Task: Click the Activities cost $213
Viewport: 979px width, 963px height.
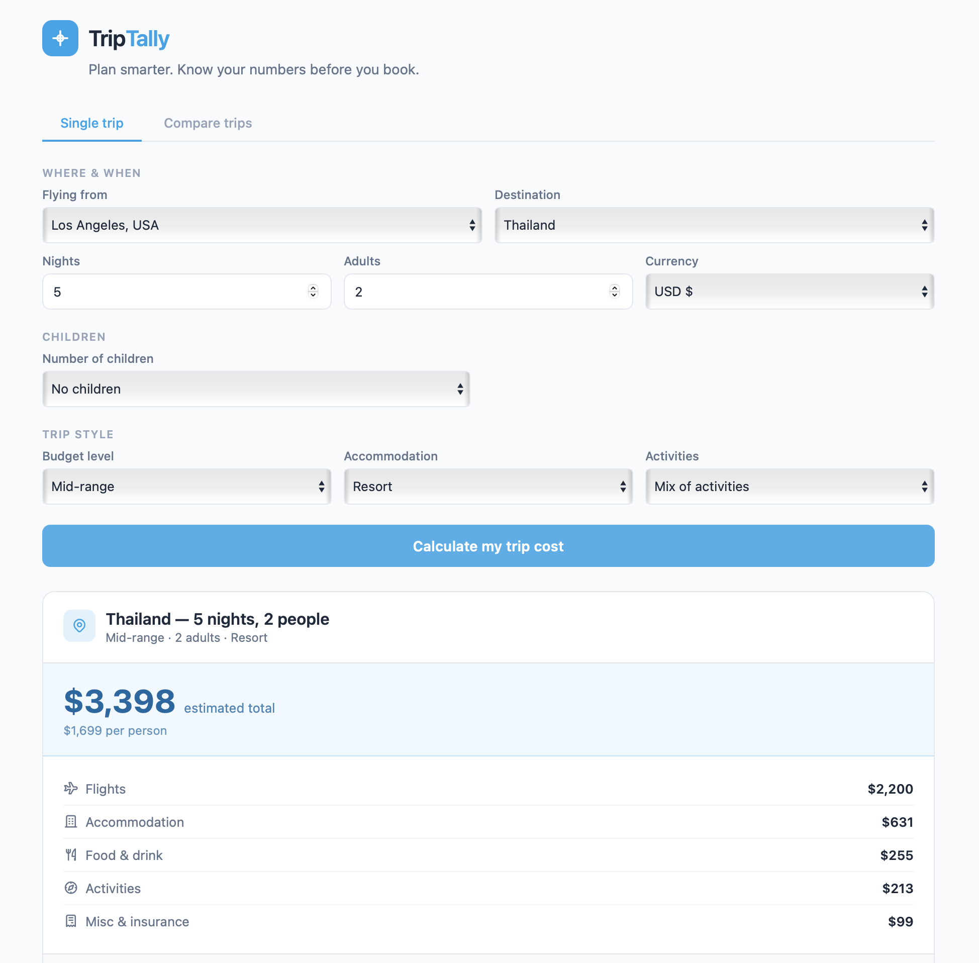Action: click(897, 888)
